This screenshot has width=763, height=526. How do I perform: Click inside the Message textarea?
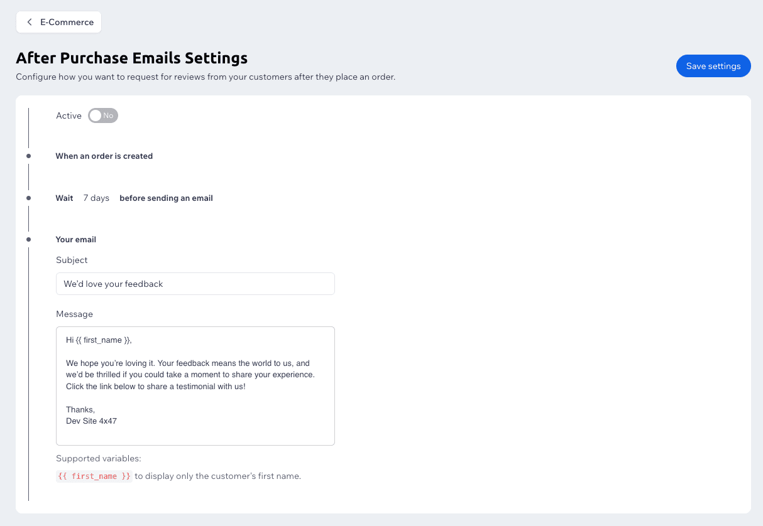[x=195, y=385]
